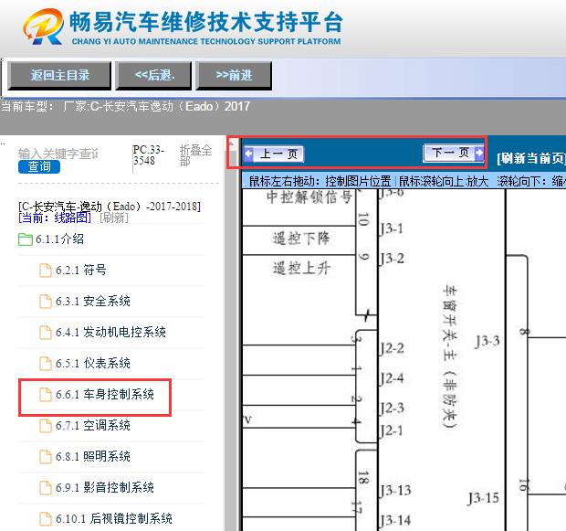The height and width of the screenshot is (531, 566).
Task: Click the J2-1 pin label
Action: pyautogui.click(x=390, y=431)
